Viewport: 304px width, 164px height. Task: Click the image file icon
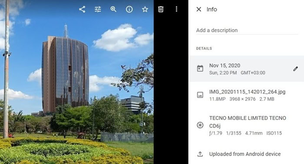[x=200, y=95]
